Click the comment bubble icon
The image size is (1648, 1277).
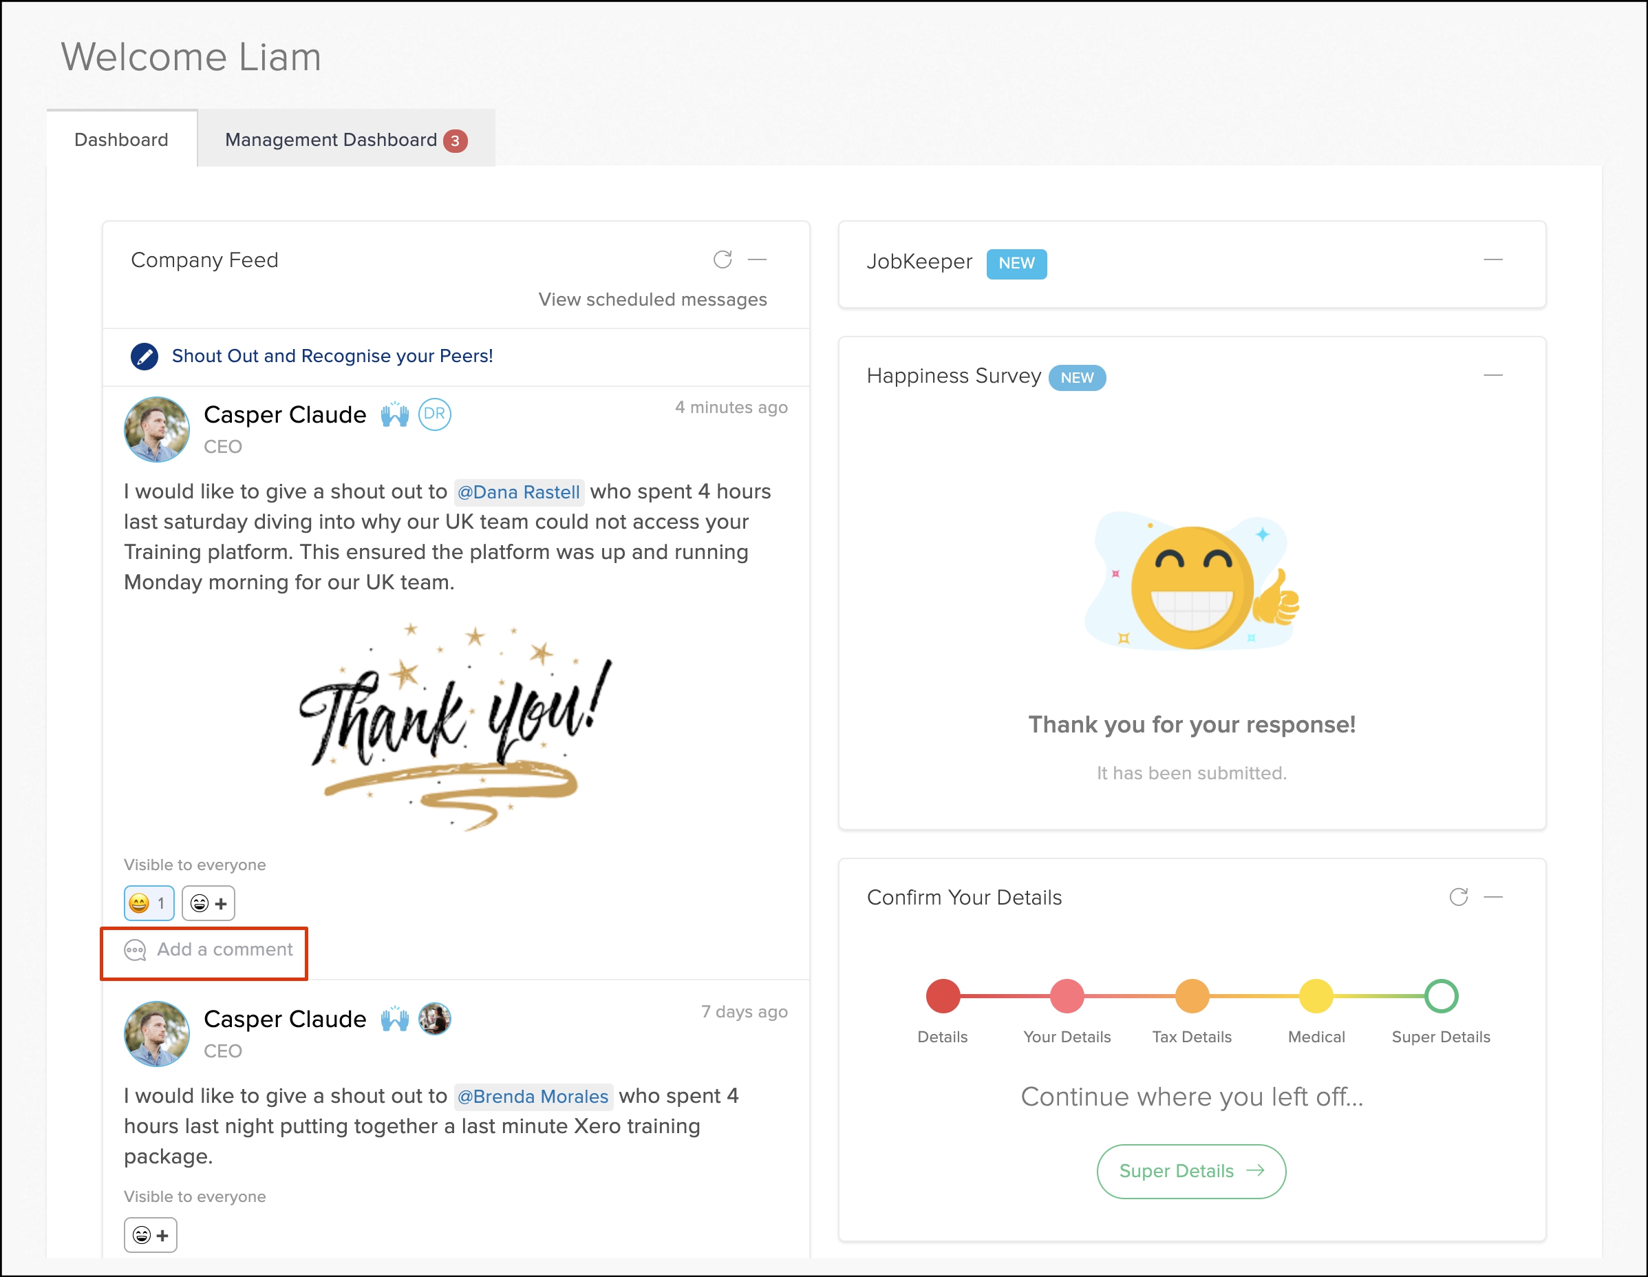click(x=135, y=950)
